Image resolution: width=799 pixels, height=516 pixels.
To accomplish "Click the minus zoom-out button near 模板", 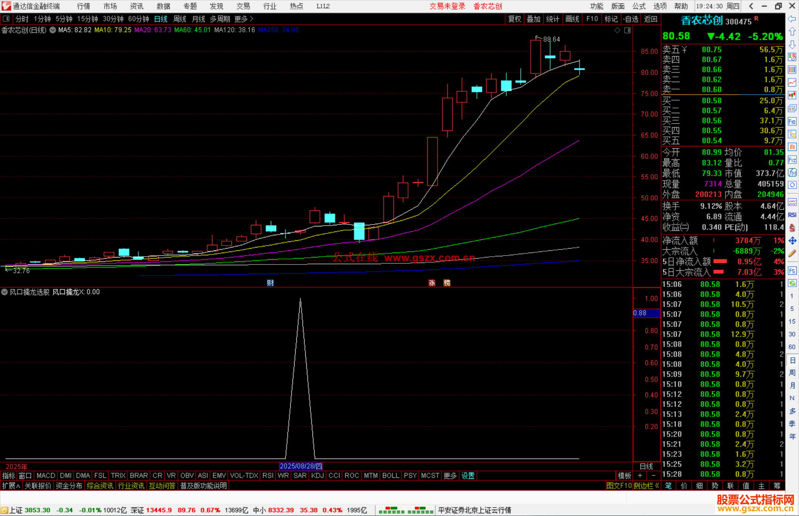I will click(653, 476).
